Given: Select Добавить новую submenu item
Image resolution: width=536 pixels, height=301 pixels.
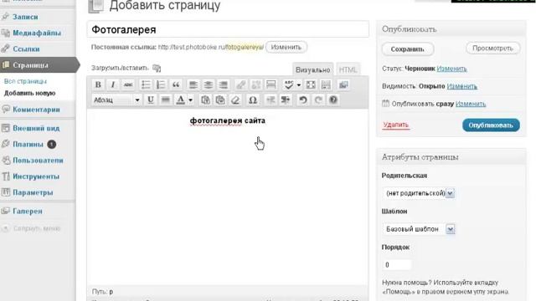Looking at the screenshot, I should pos(30,93).
